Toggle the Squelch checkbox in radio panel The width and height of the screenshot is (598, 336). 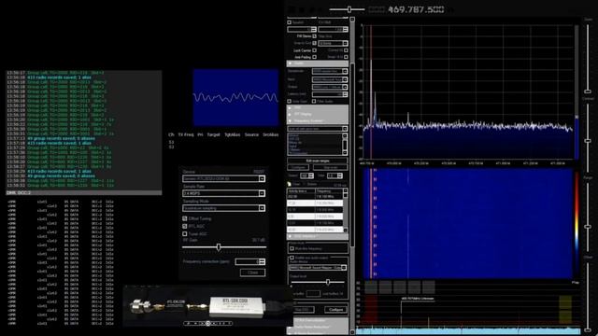tap(289, 22)
